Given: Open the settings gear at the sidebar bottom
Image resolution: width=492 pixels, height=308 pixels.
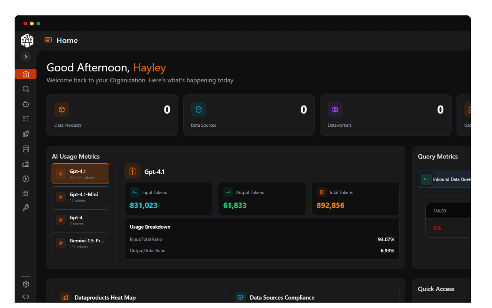Looking at the screenshot, I should [x=25, y=284].
